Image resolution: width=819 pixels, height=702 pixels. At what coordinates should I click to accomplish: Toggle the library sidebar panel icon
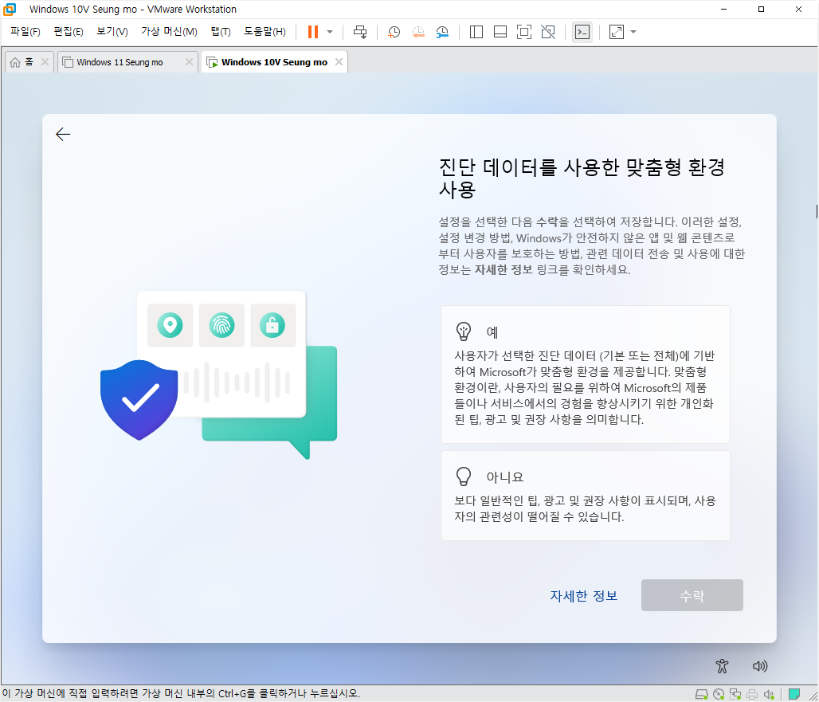pyautogui.click(x=476, y=32)
